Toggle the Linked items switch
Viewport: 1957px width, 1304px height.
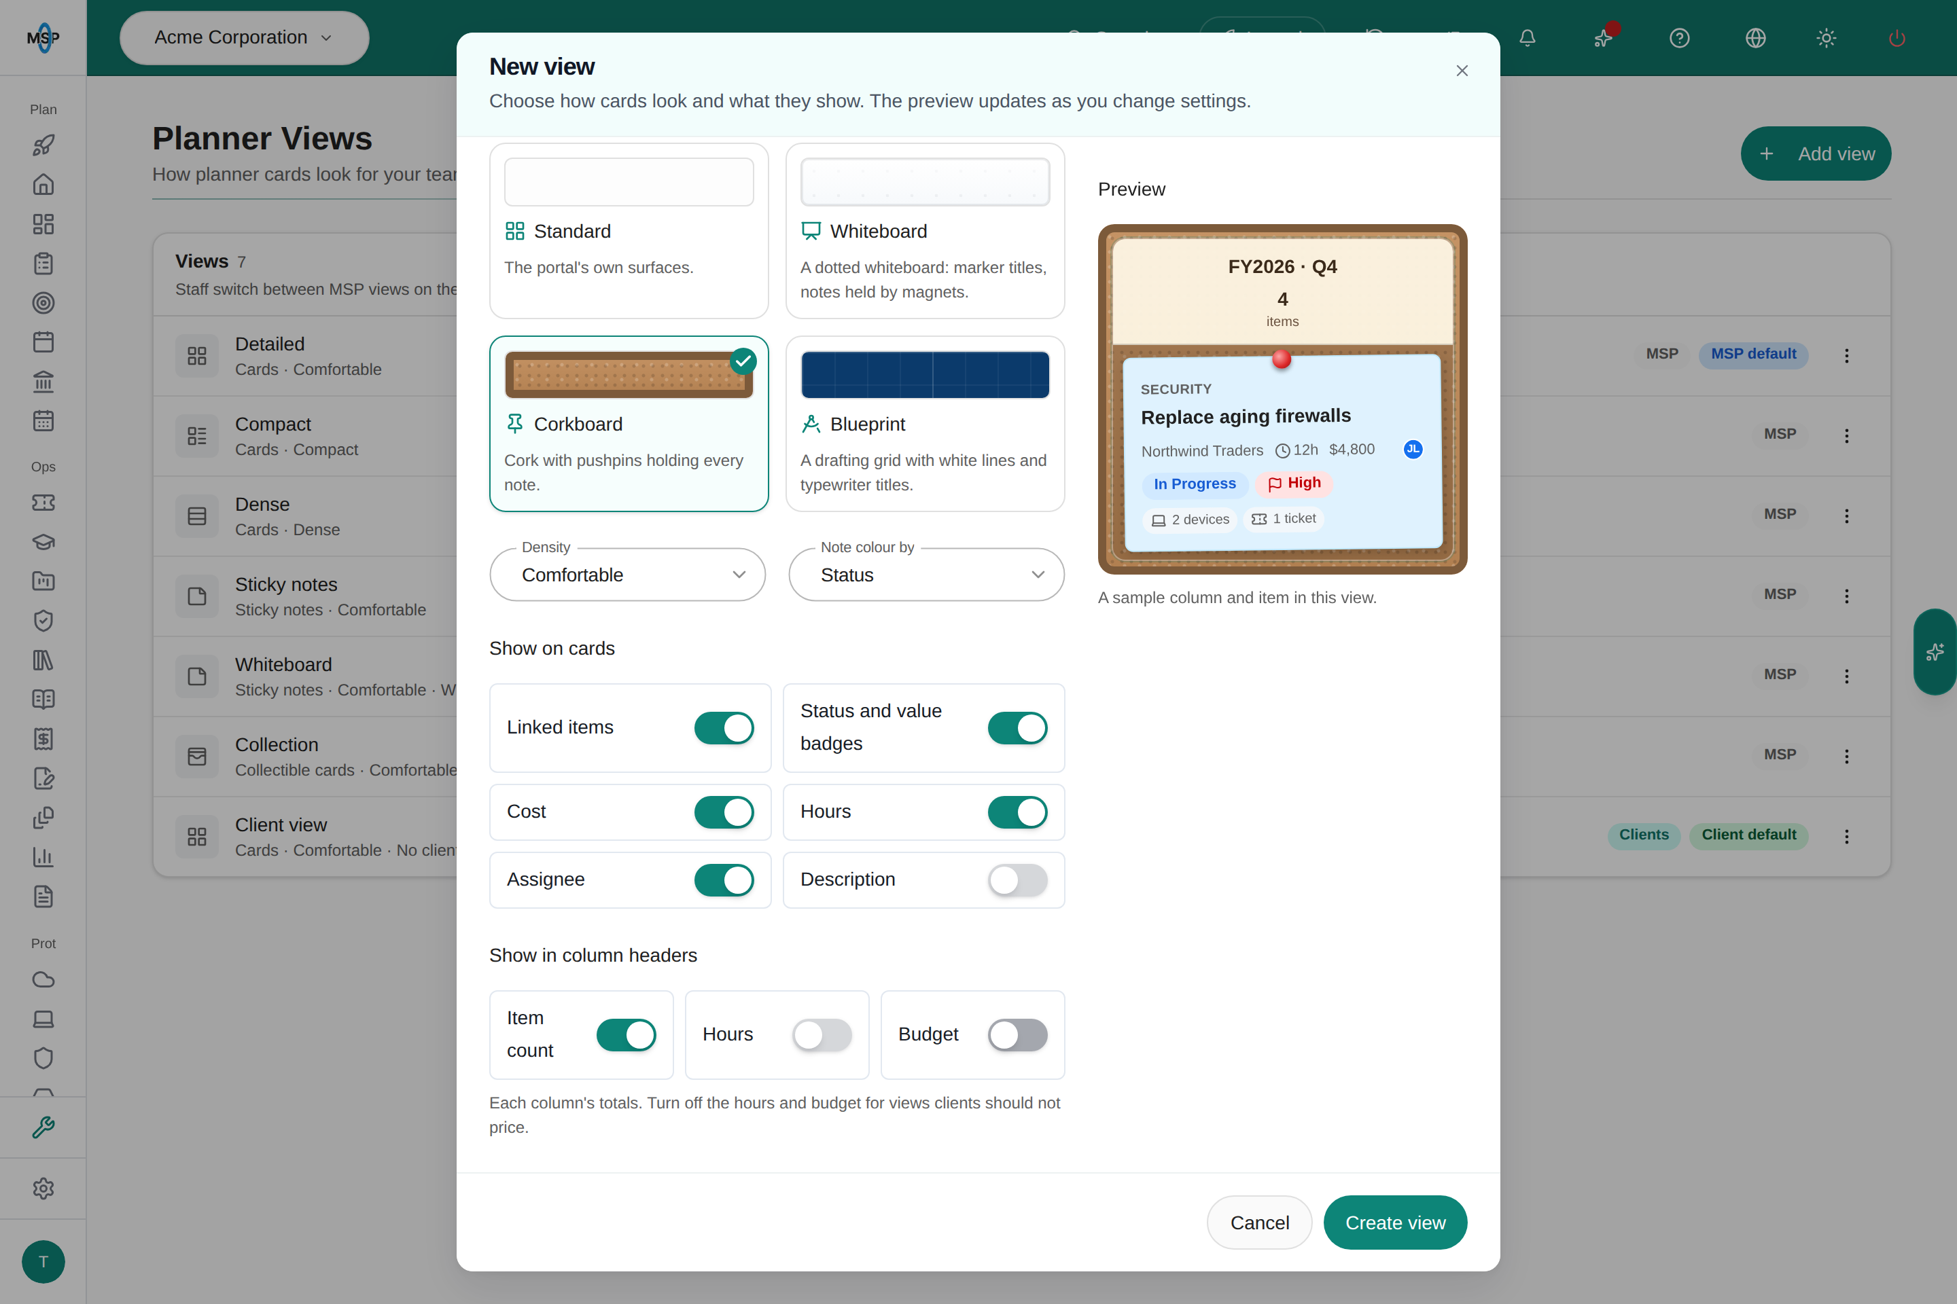724,727
